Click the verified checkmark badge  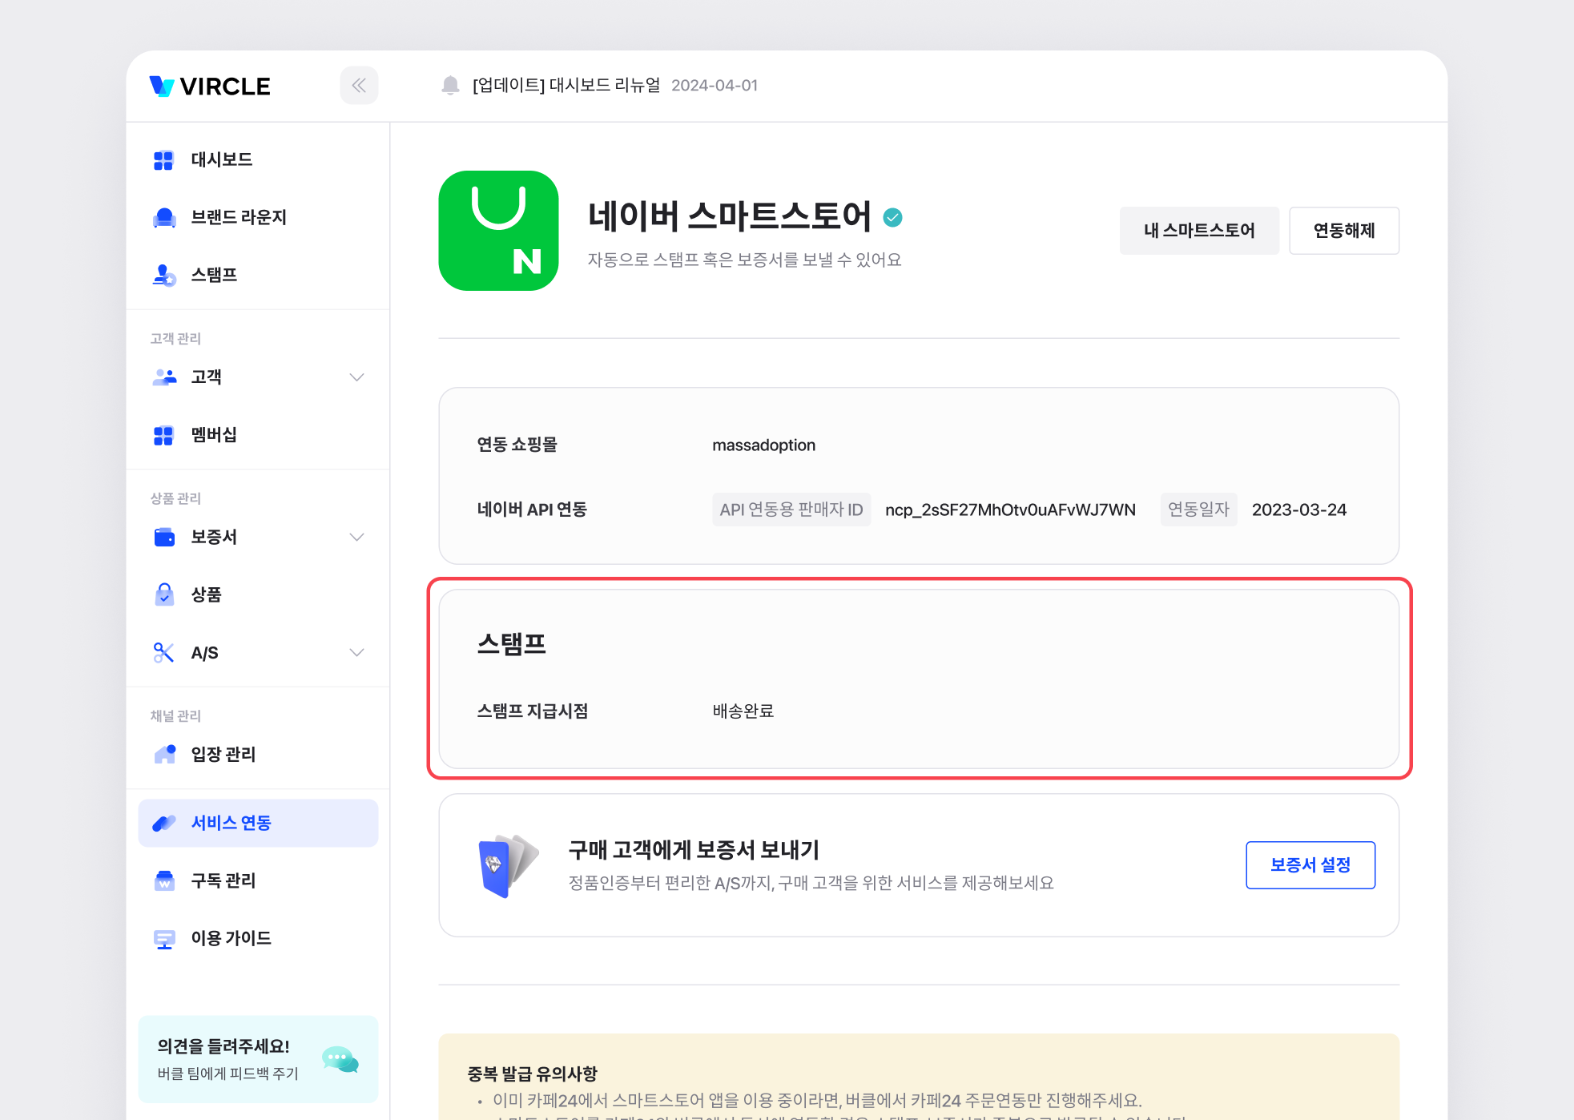point(892,217)
